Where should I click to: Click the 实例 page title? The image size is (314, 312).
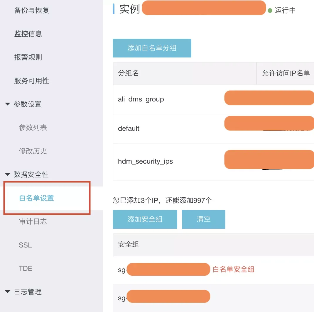pyautogui.click(x=129, y=9)
